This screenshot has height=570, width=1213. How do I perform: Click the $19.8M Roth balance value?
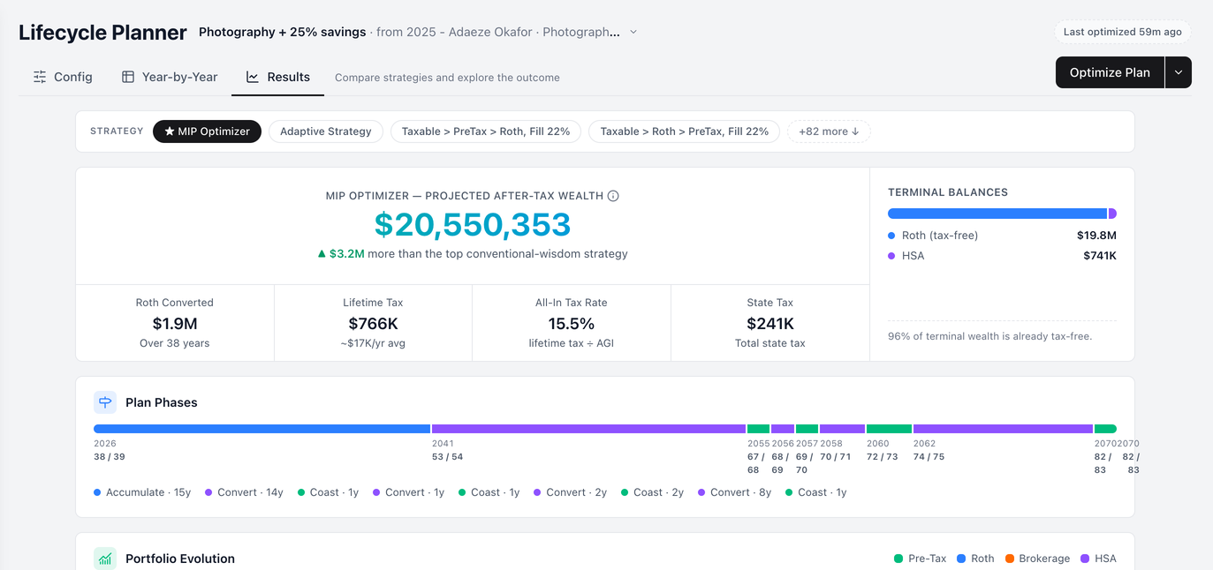1096,236
